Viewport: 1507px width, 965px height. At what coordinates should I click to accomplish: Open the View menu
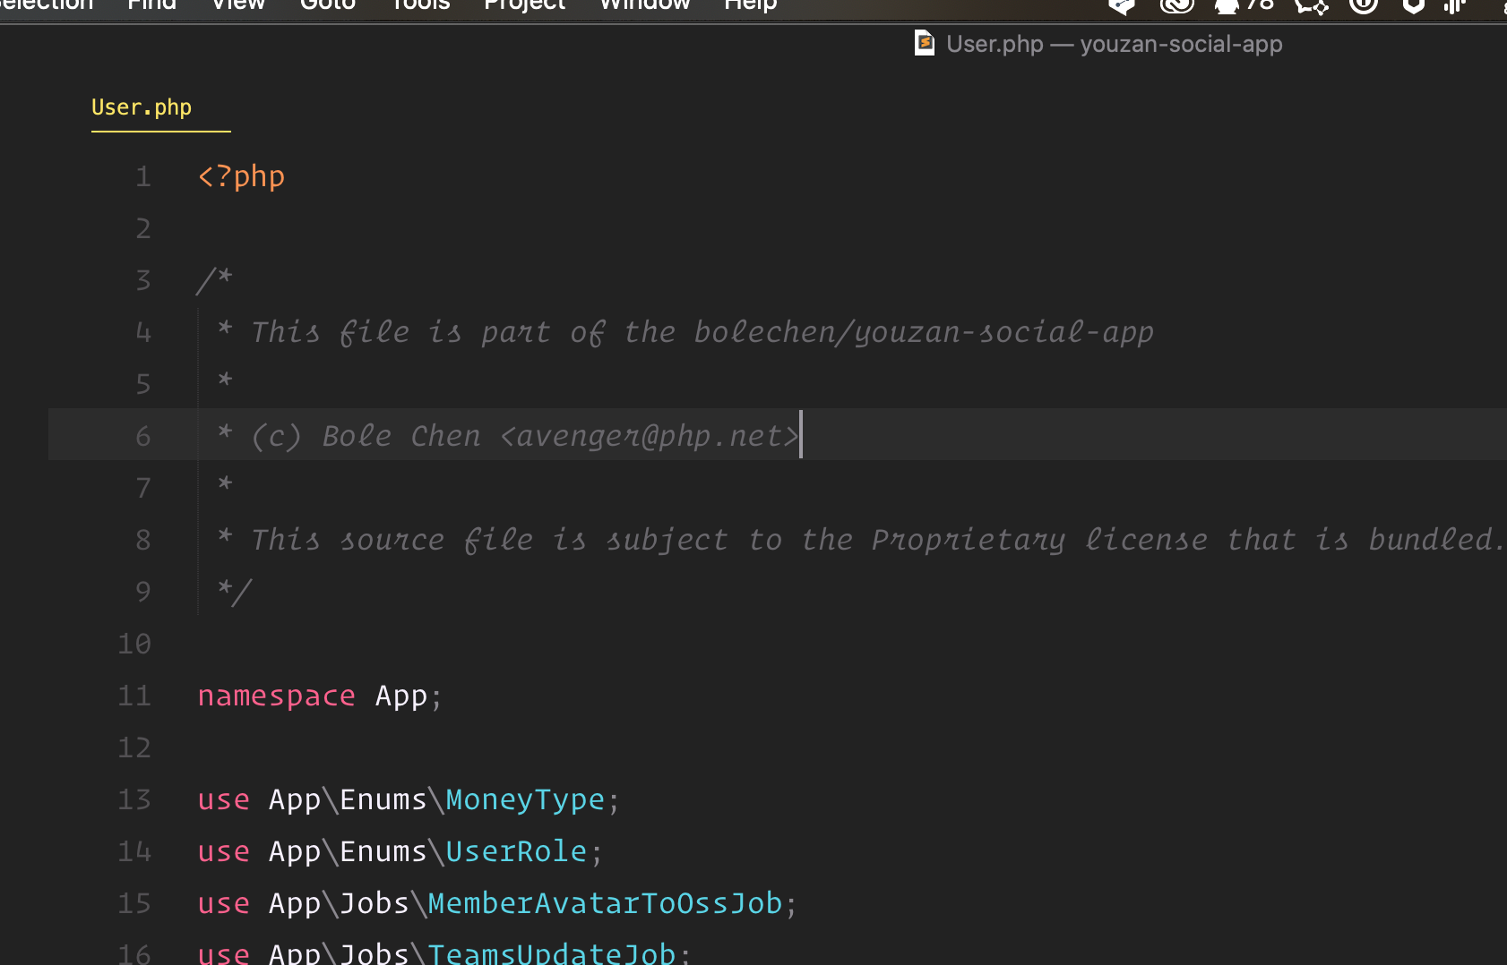click(x=238, y=5)
